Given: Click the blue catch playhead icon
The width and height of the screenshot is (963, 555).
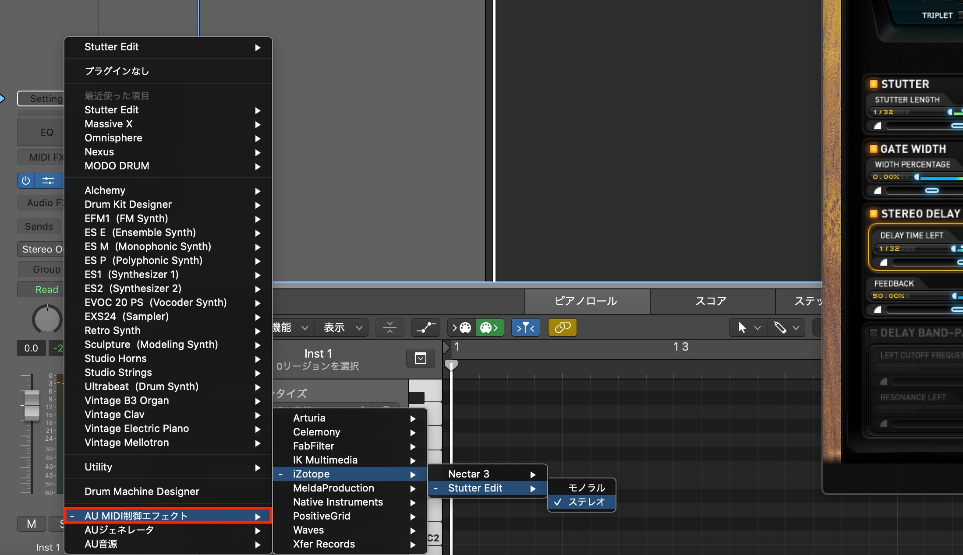Looking at the screenshot, I should [x=526, y=327].
